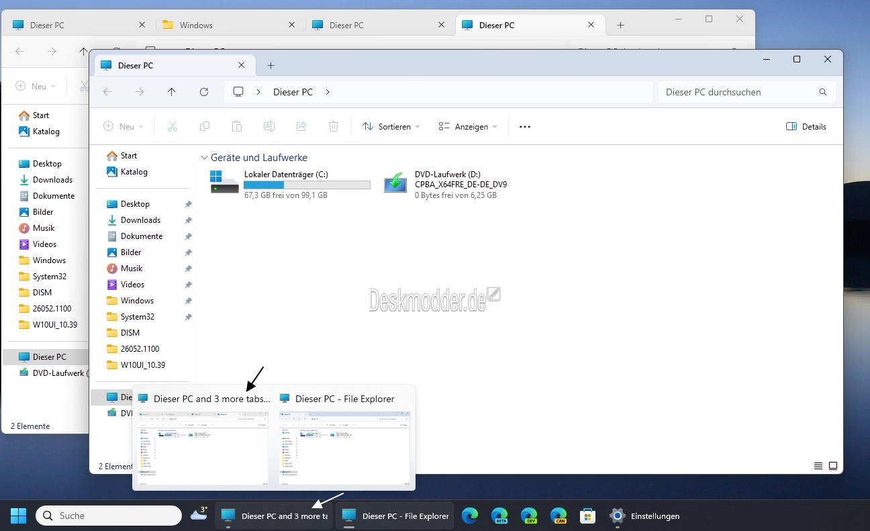Screen dimensions: 870x531
Task: Toggle the Details pane button
Action: click(x=806, y=126)
